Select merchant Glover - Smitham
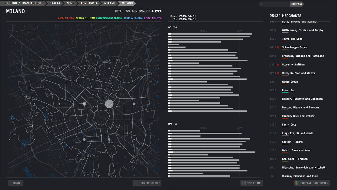The image size is (337, 190). click(294, 65)
